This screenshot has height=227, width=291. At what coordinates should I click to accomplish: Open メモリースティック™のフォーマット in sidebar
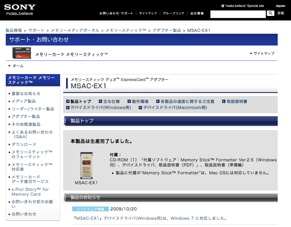tap(32, 154)
